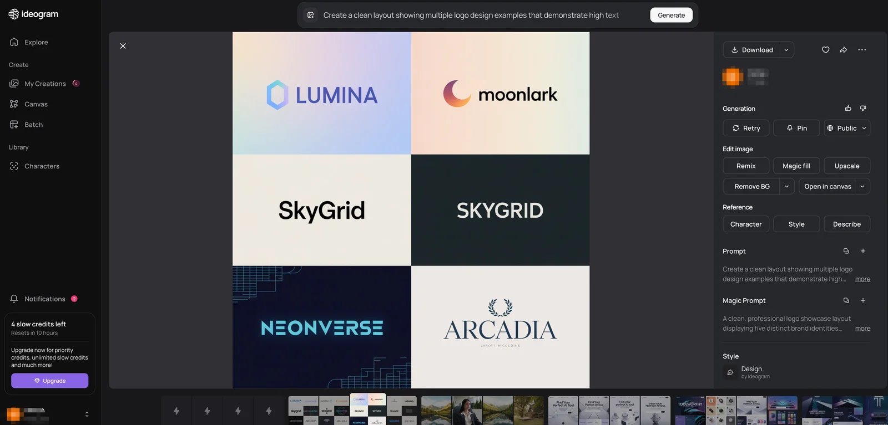Click the Notifications bell icon
This screenshot has height=425, width=888.
14,299
